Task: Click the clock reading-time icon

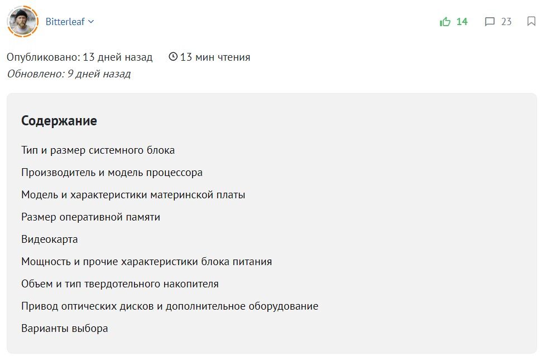Action: (173, 57)
